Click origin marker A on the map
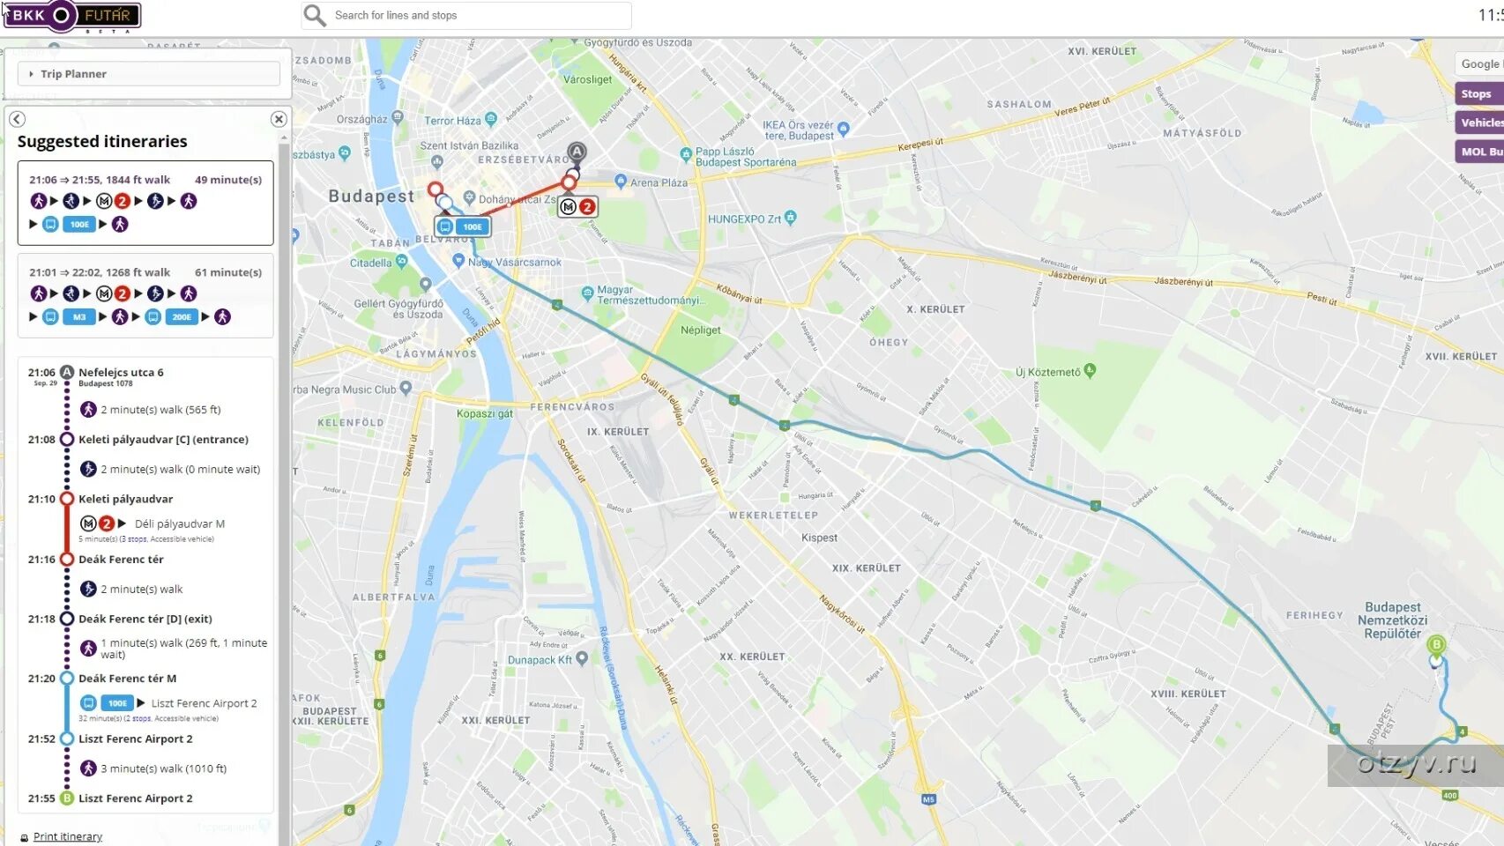This screenshot has height=846, width=1504. pyautogui.click(x=577, y=153)
